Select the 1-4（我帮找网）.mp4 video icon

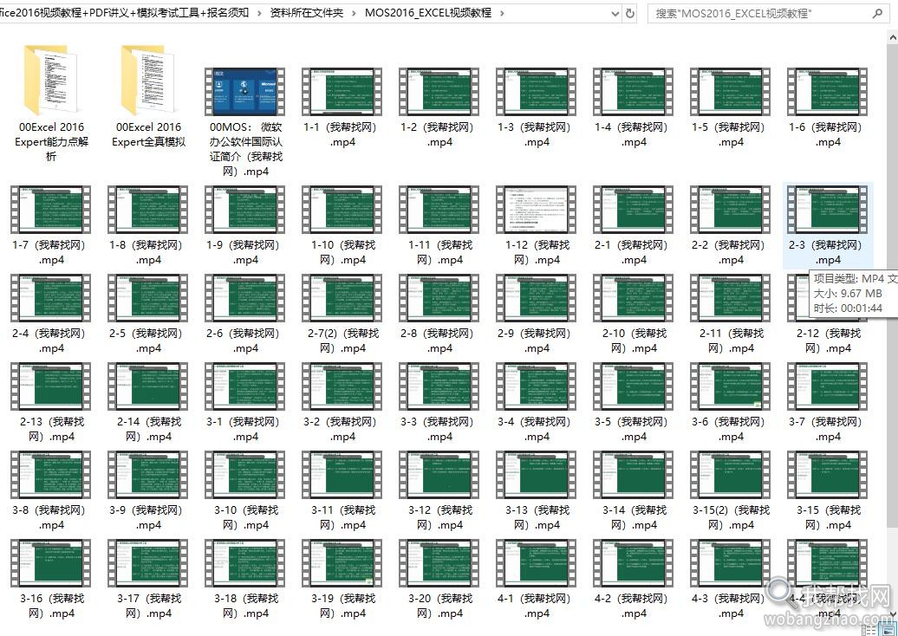coord(634,92)
